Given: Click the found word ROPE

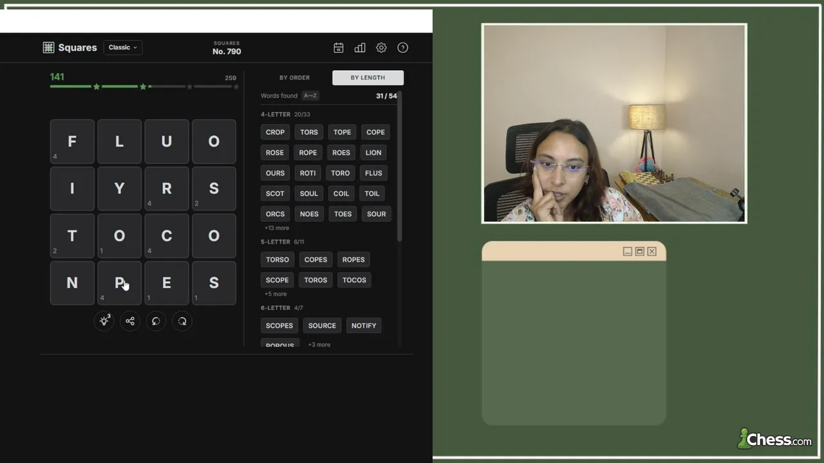Looking at the screenshot, I should tap(308, 153).
